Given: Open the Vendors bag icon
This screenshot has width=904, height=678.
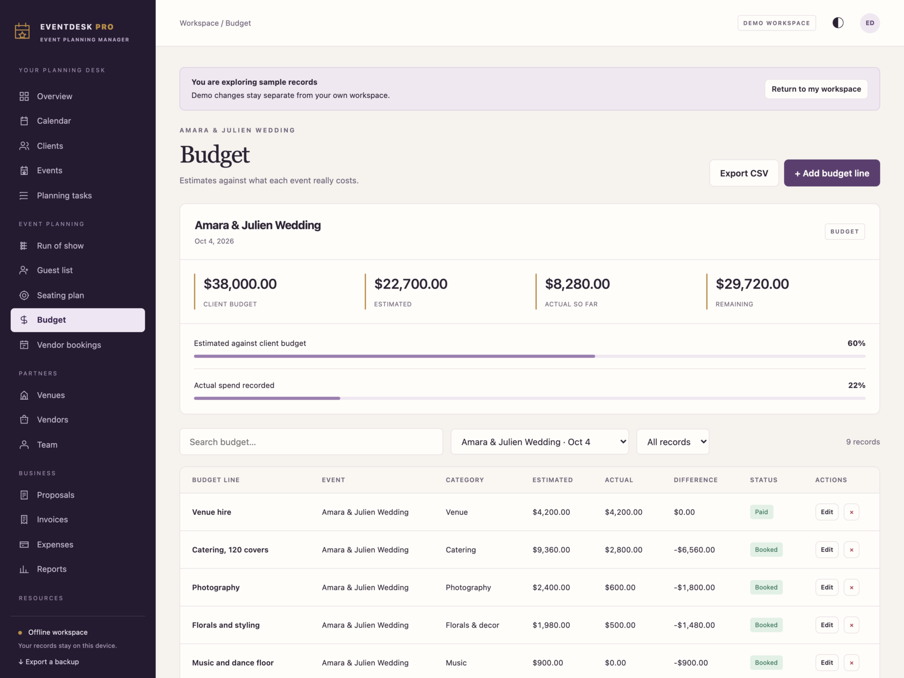Looking at the screenshot, I should [x=24, y=420].
